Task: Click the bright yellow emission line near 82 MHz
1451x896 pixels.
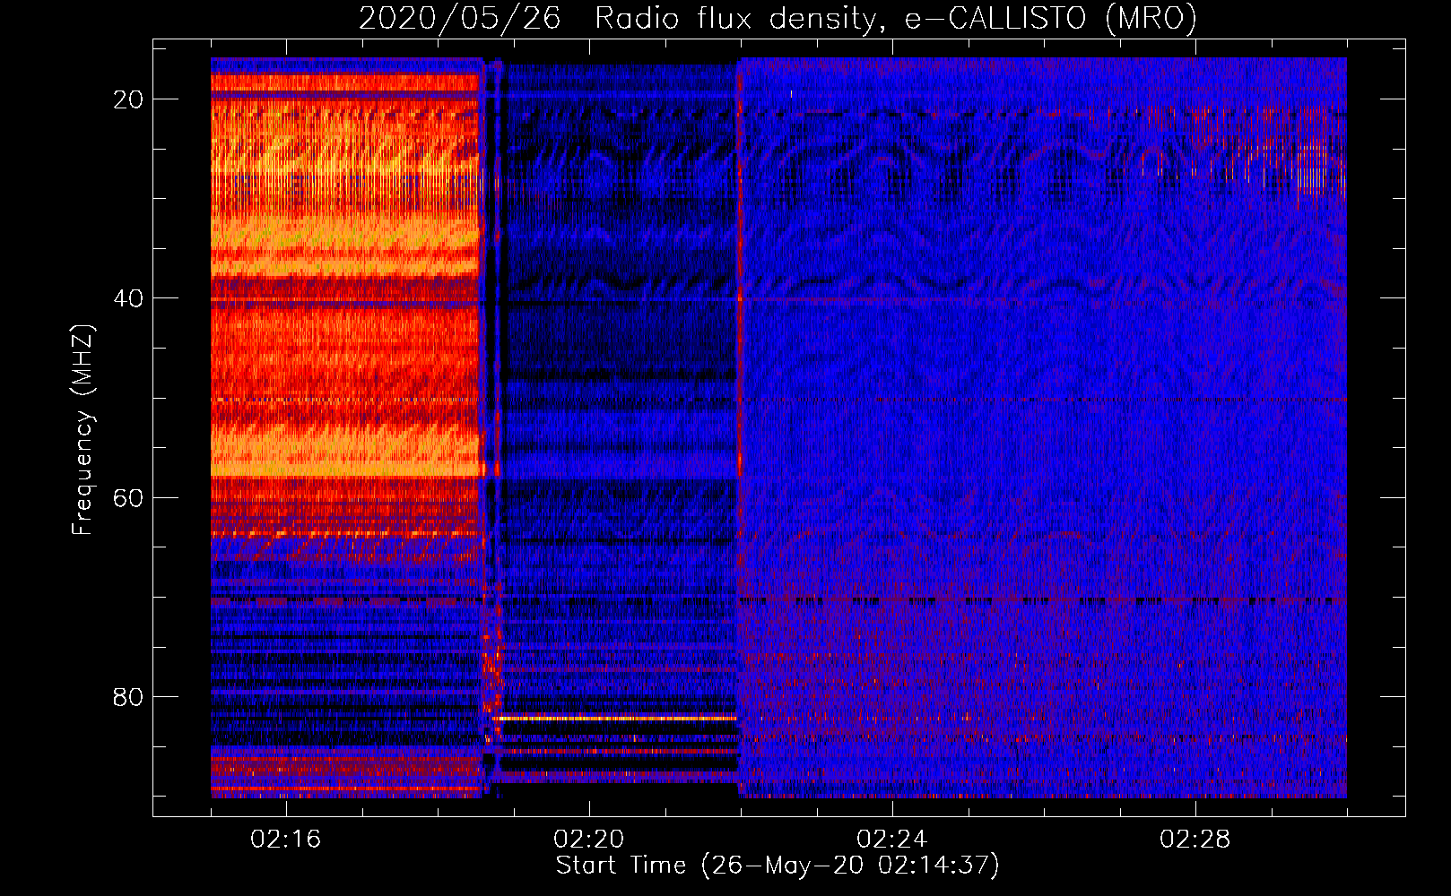Action: pyautogui.click(x=617, y=718)
